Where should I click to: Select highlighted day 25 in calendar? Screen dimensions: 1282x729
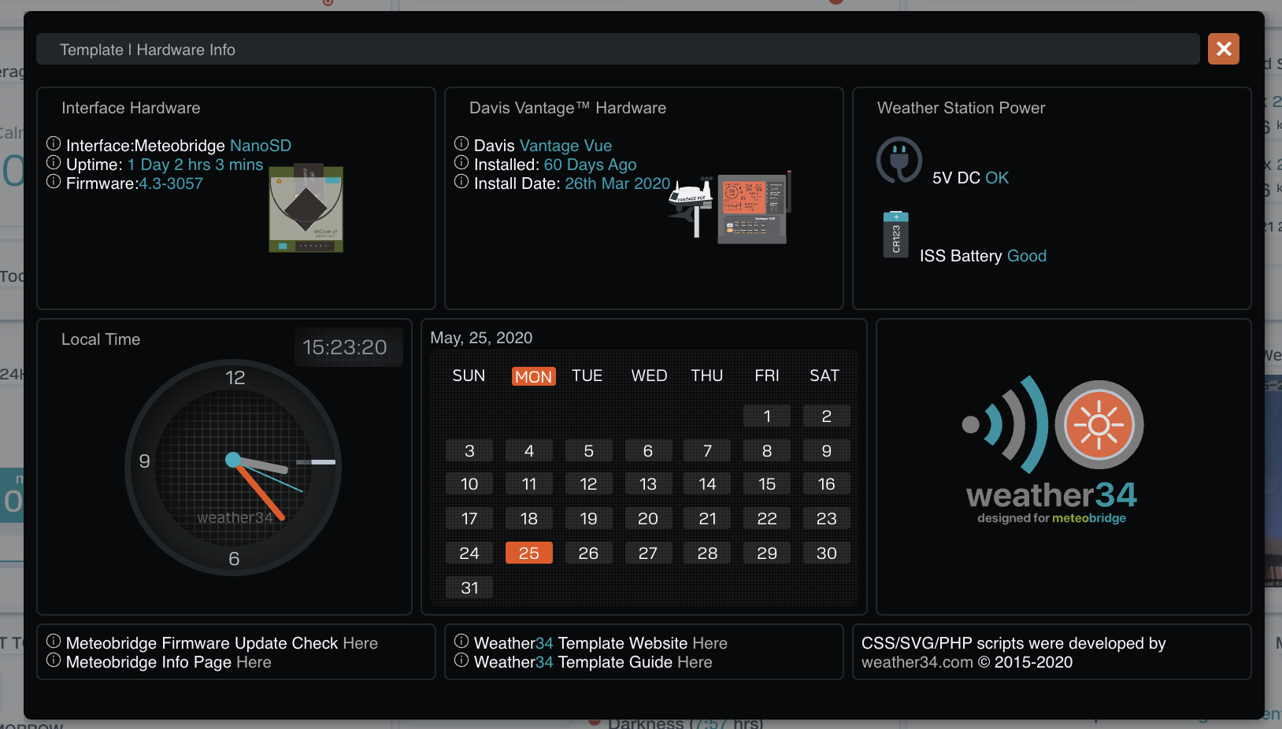point(529,553)
